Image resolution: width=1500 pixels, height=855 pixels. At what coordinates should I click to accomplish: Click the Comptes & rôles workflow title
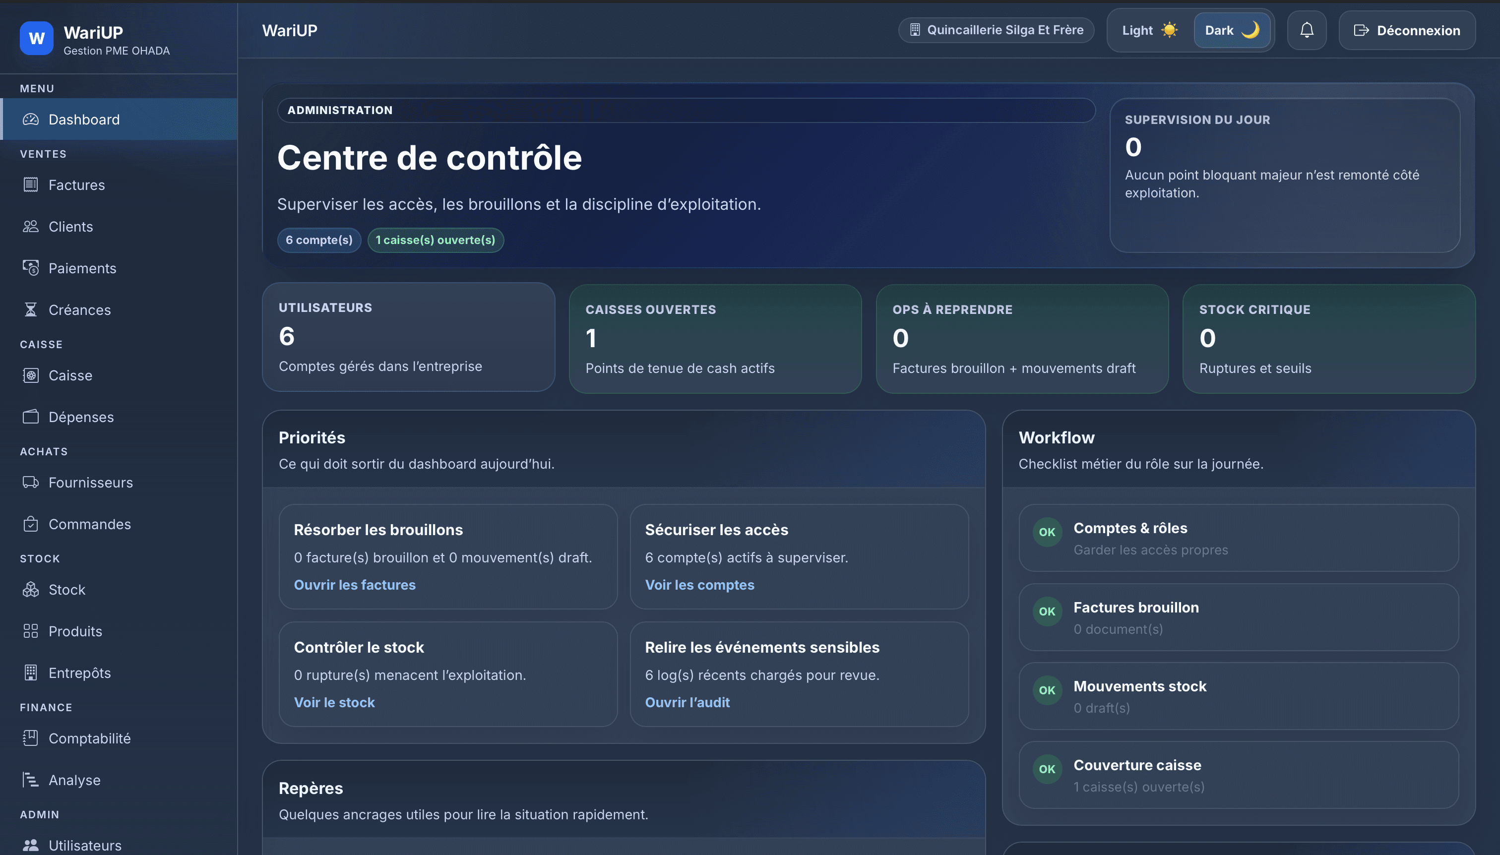1130,528
